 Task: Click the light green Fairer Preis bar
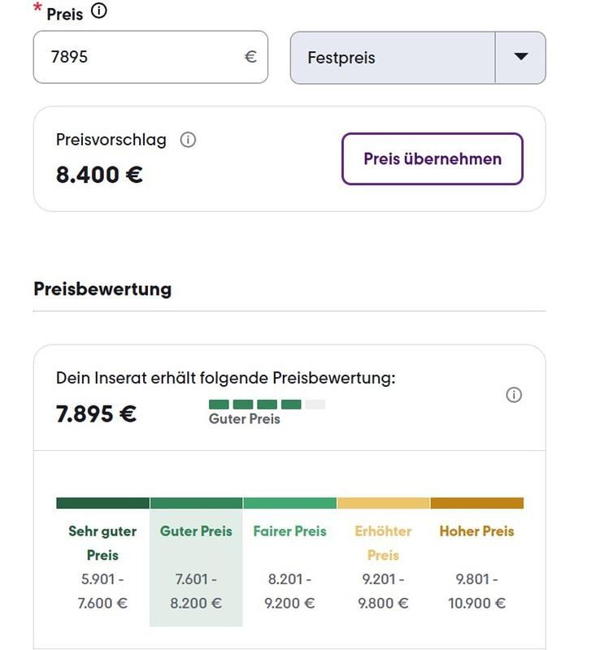click(x=289, y=503)
